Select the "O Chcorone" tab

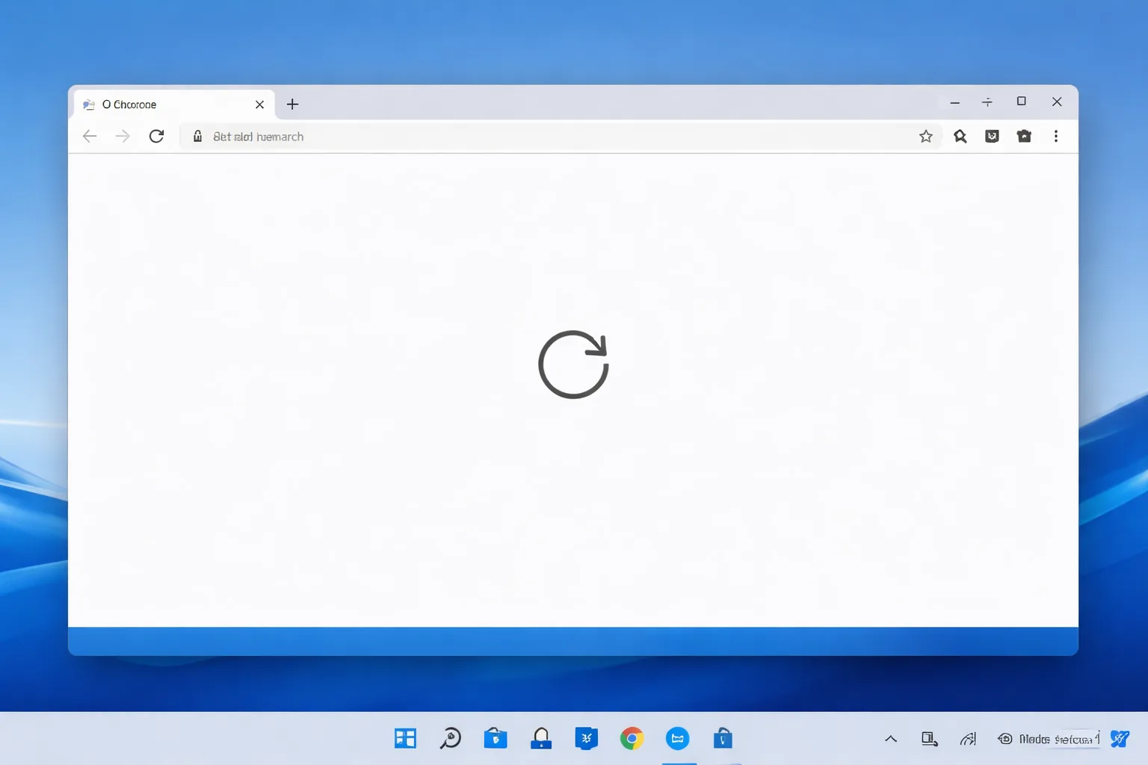coord(173,105)
